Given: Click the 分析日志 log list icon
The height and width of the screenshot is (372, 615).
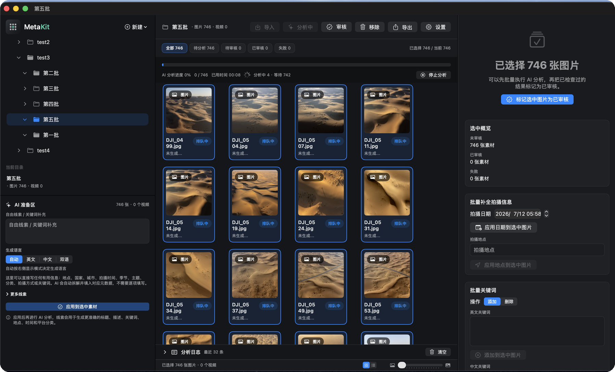Looking at the screenshot, I should [174, 352].
